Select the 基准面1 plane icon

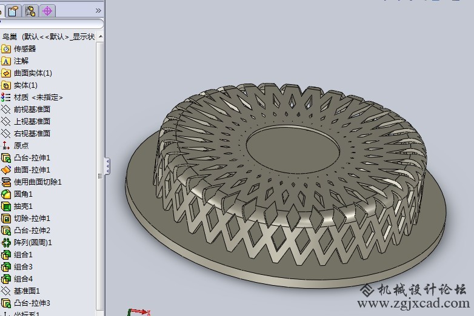5,291
